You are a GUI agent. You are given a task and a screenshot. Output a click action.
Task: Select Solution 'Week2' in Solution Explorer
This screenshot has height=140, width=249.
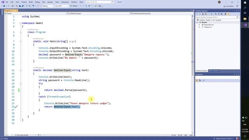(210, 20)
